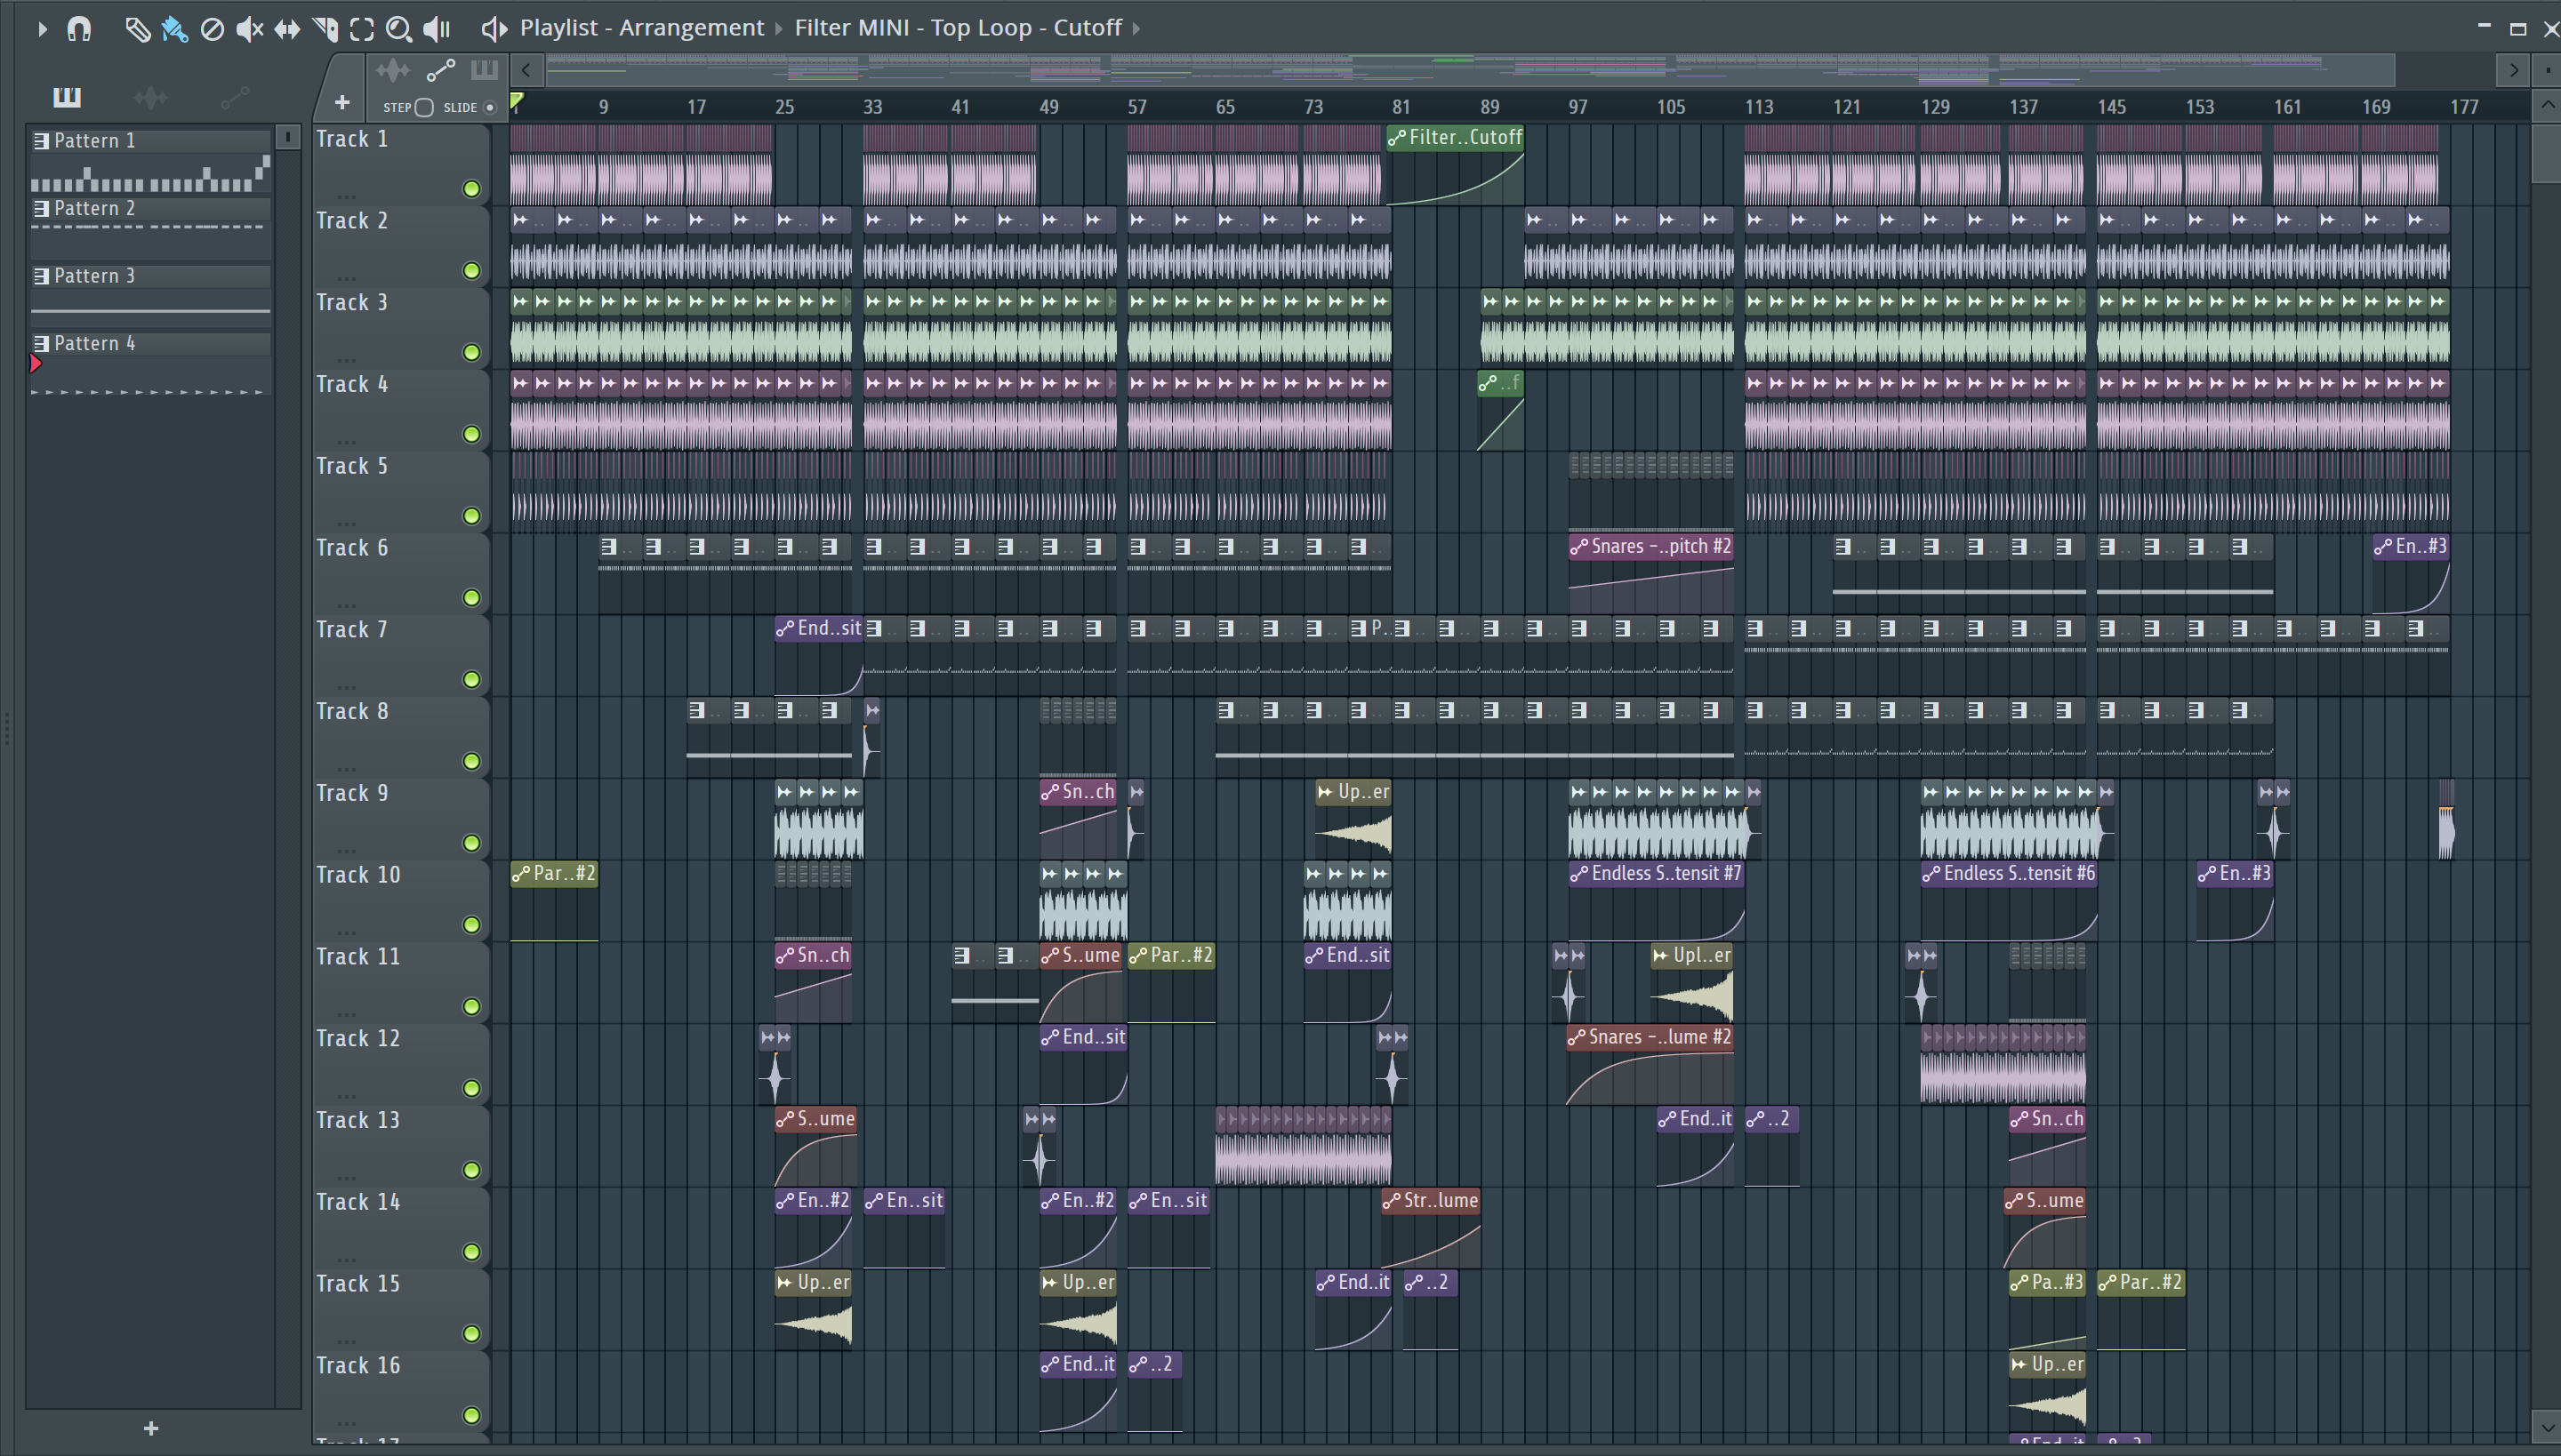Open Track 6 options dots
This screenshot has width=2561, height=1456.
click(347, 605)
